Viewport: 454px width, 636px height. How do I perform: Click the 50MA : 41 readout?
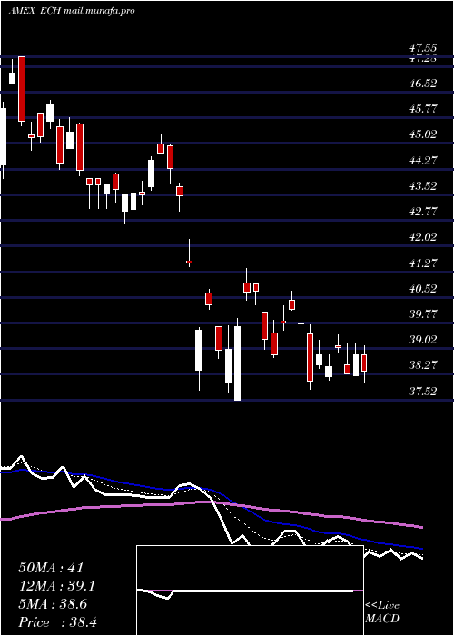[51, 568]
